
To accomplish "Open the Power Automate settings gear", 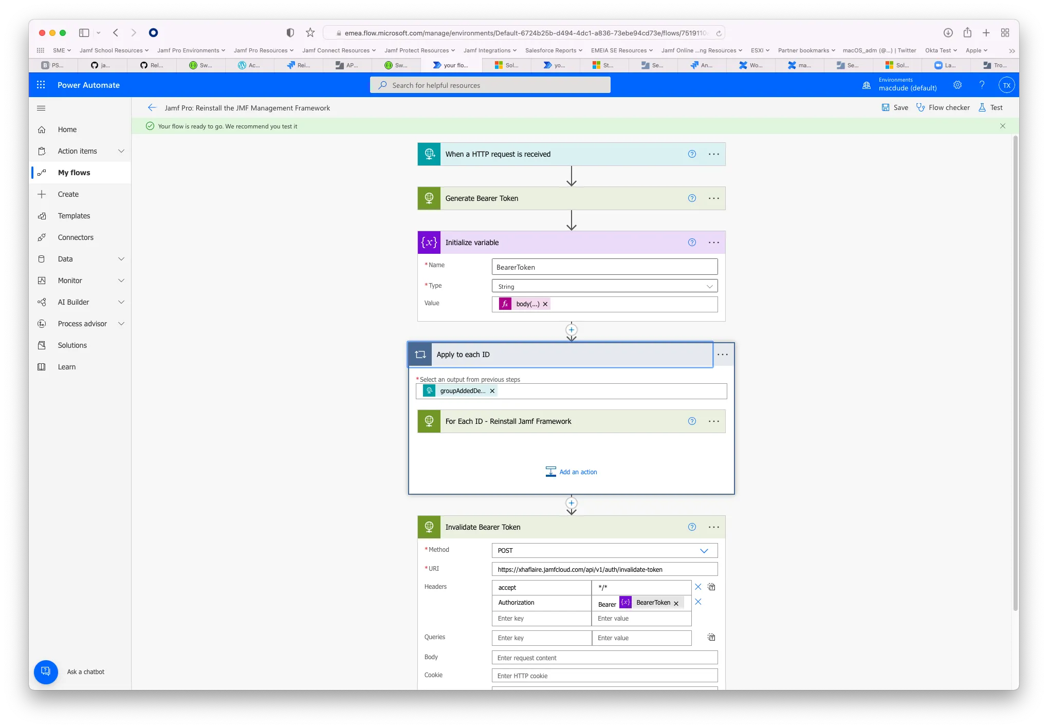I will coord(957,85).
